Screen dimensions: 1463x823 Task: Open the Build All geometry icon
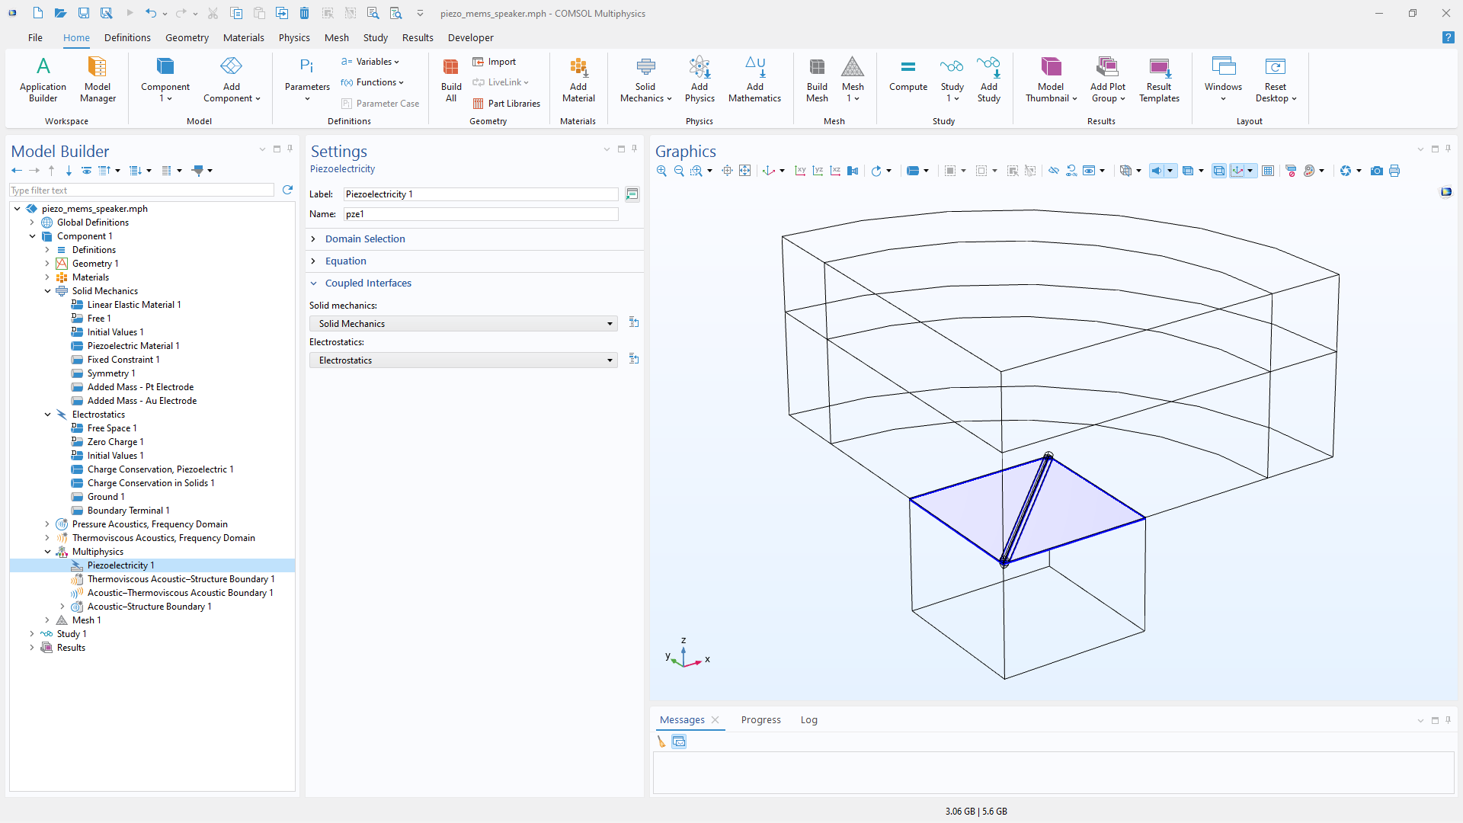tap(450, 79)
